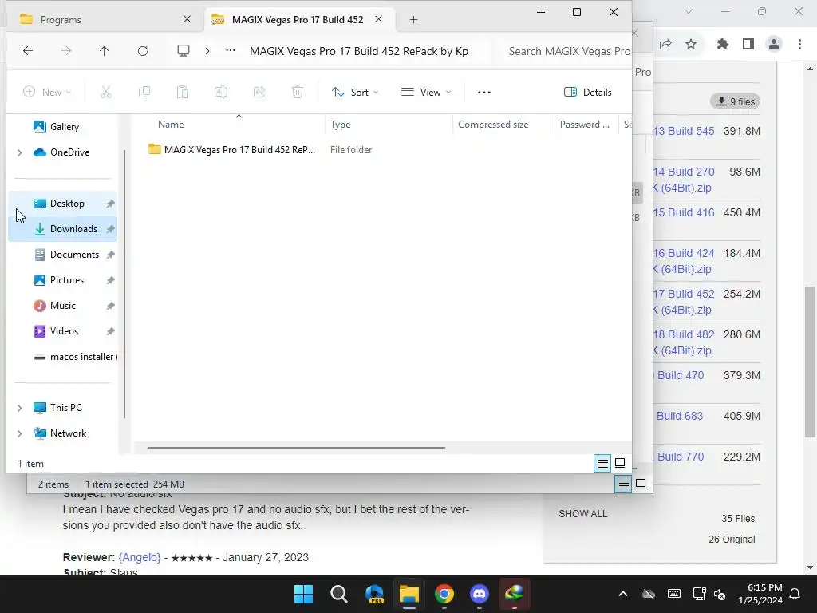The width and height of the screenshot is (817, 613).
Task: Click the Delete trash icon
Action: [298, 93]
